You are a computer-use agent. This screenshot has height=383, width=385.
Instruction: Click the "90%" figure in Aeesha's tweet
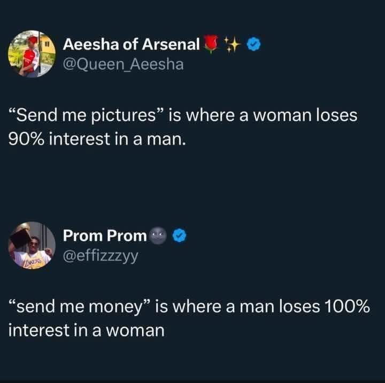point(27,139)
